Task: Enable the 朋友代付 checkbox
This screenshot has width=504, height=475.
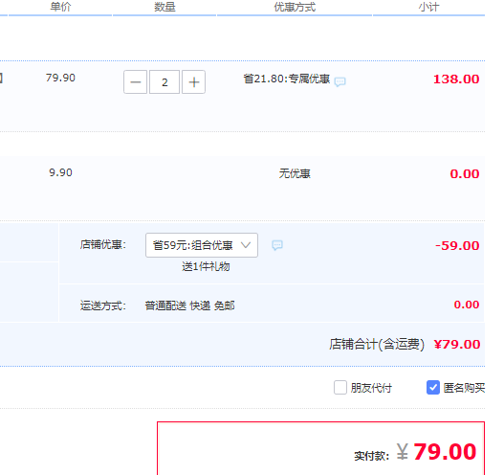Action: pyautogui.click(x=340, y=388)
